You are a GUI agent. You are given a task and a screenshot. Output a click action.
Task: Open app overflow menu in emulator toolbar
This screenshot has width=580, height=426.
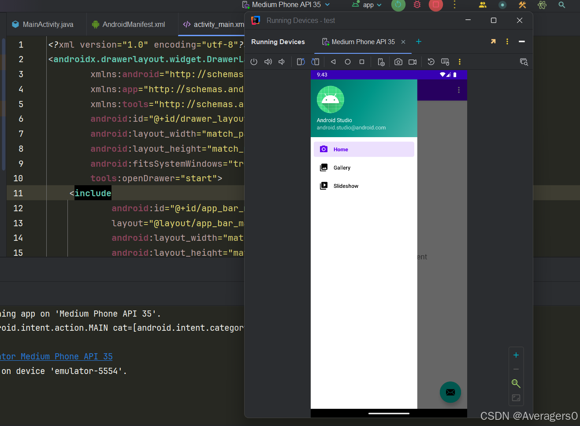[459, 90]
